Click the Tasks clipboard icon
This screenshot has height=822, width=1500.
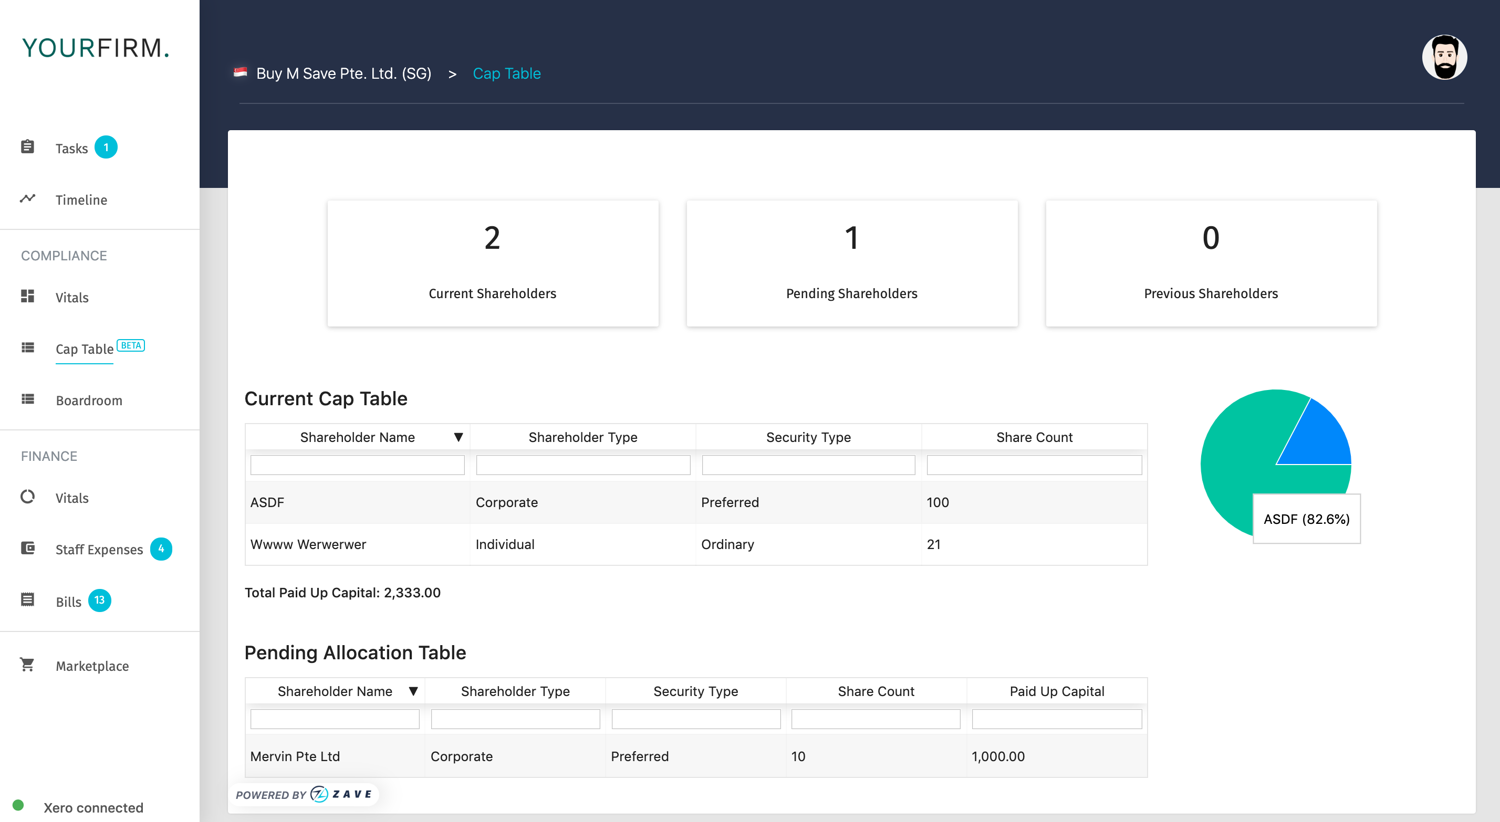pos(27,146)
